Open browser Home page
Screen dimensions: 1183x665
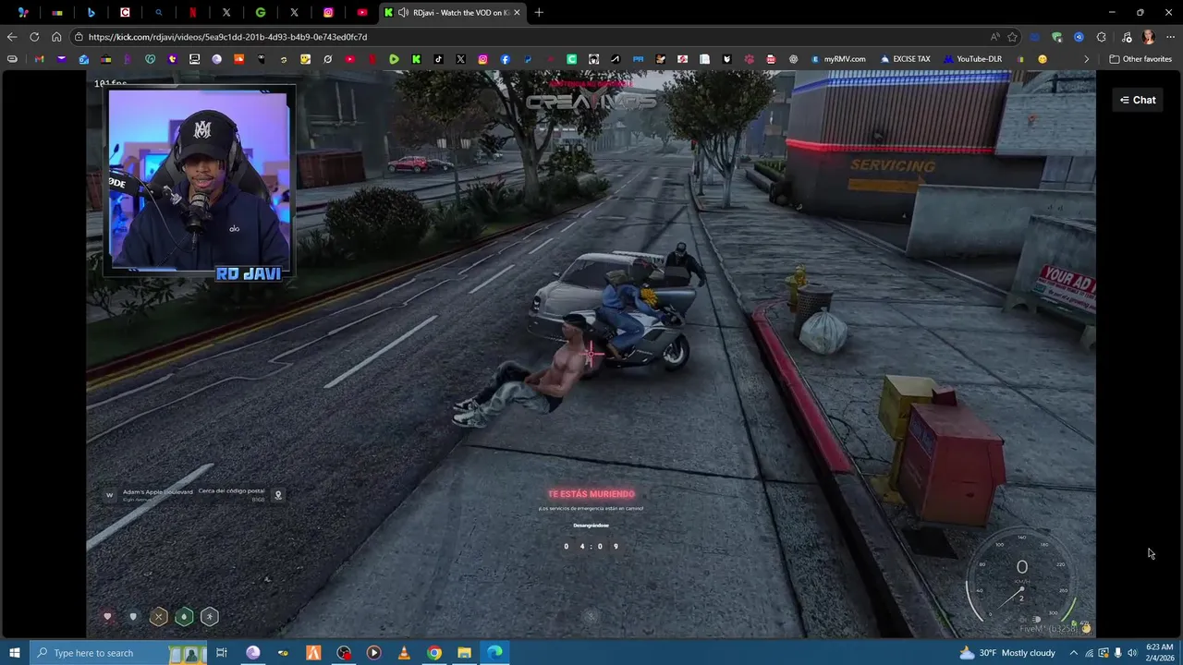(56, 37)
